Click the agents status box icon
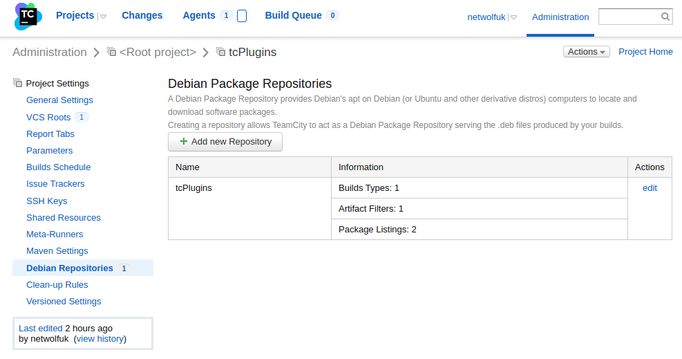This screenshot has width=682, height=359. pyautogui.click(x=242, y=16)
